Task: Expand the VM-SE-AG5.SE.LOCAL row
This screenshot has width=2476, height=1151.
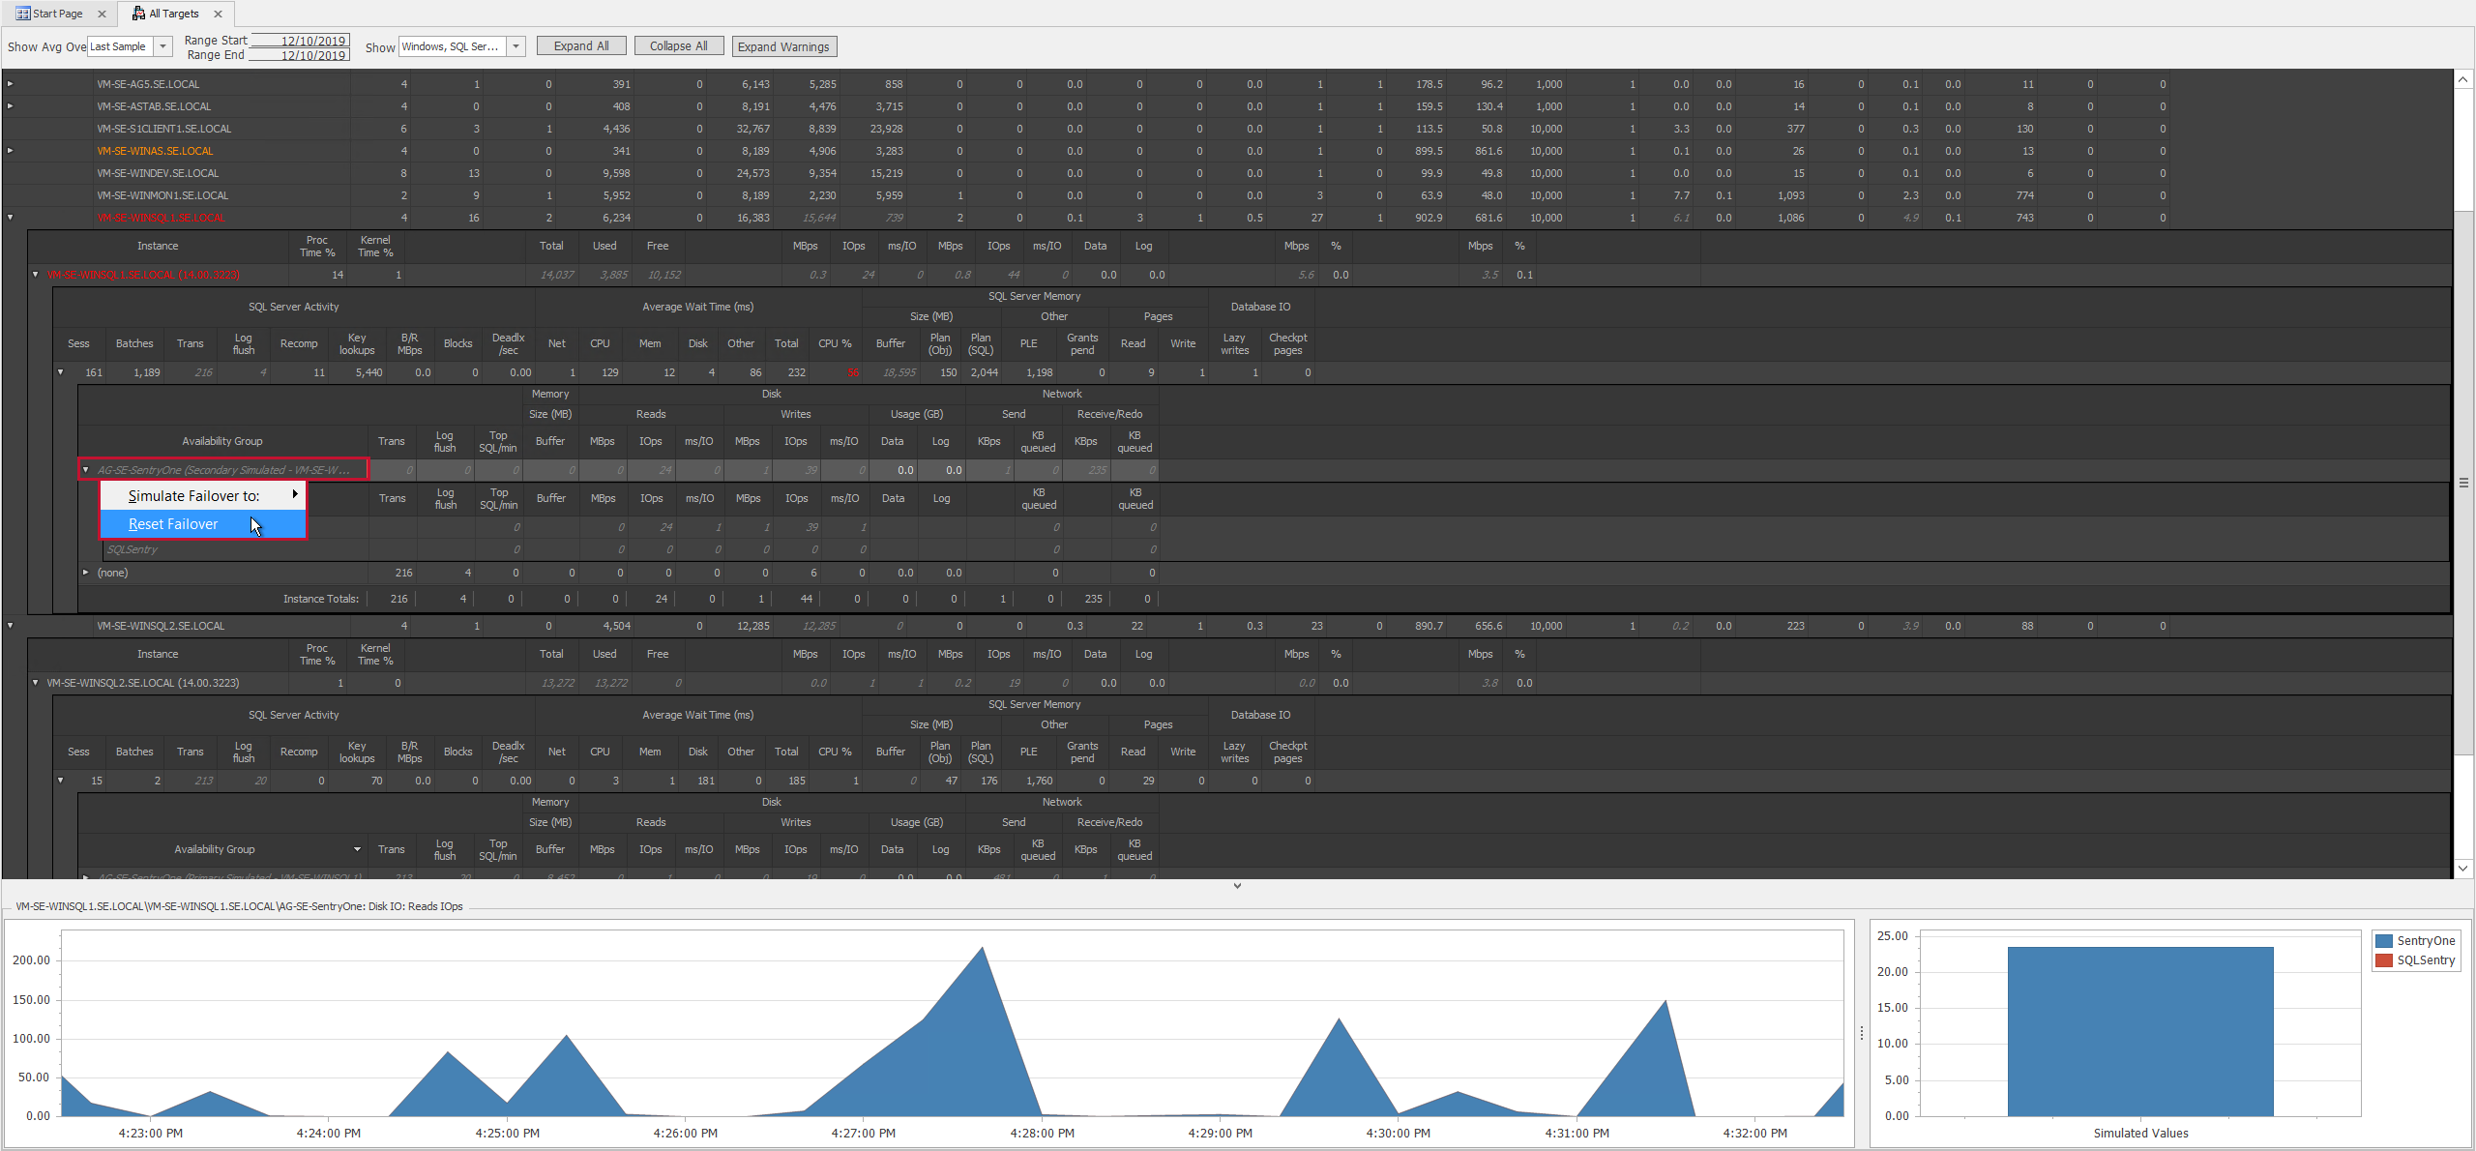Action: [10, 84]
